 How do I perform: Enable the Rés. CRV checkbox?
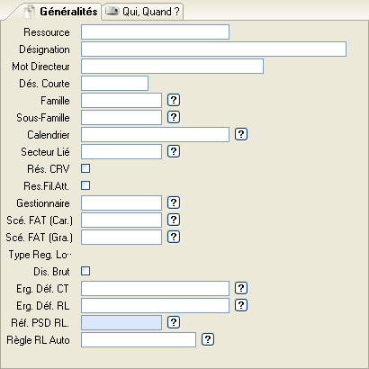tap(85, 168)
